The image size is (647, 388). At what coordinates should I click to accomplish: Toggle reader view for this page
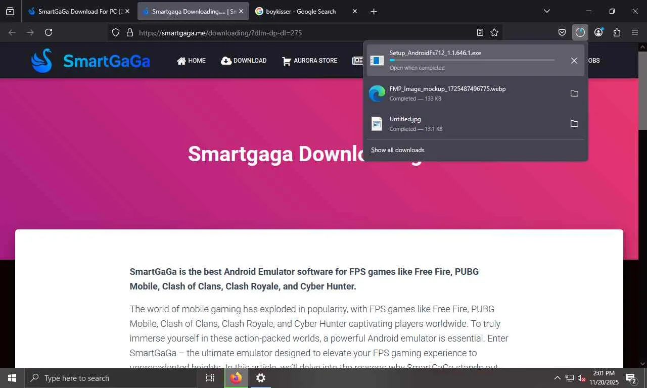480,32
